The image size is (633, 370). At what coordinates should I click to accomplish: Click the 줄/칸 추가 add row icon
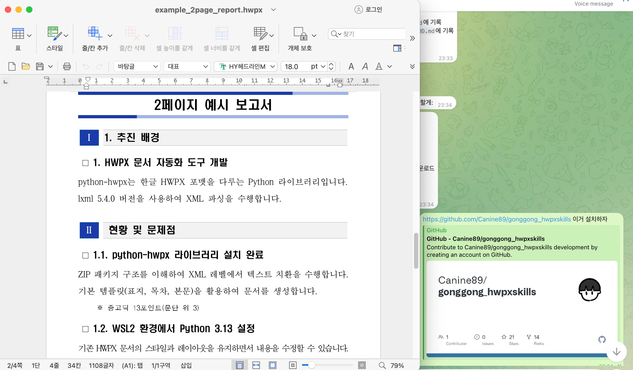click(95, 34)
